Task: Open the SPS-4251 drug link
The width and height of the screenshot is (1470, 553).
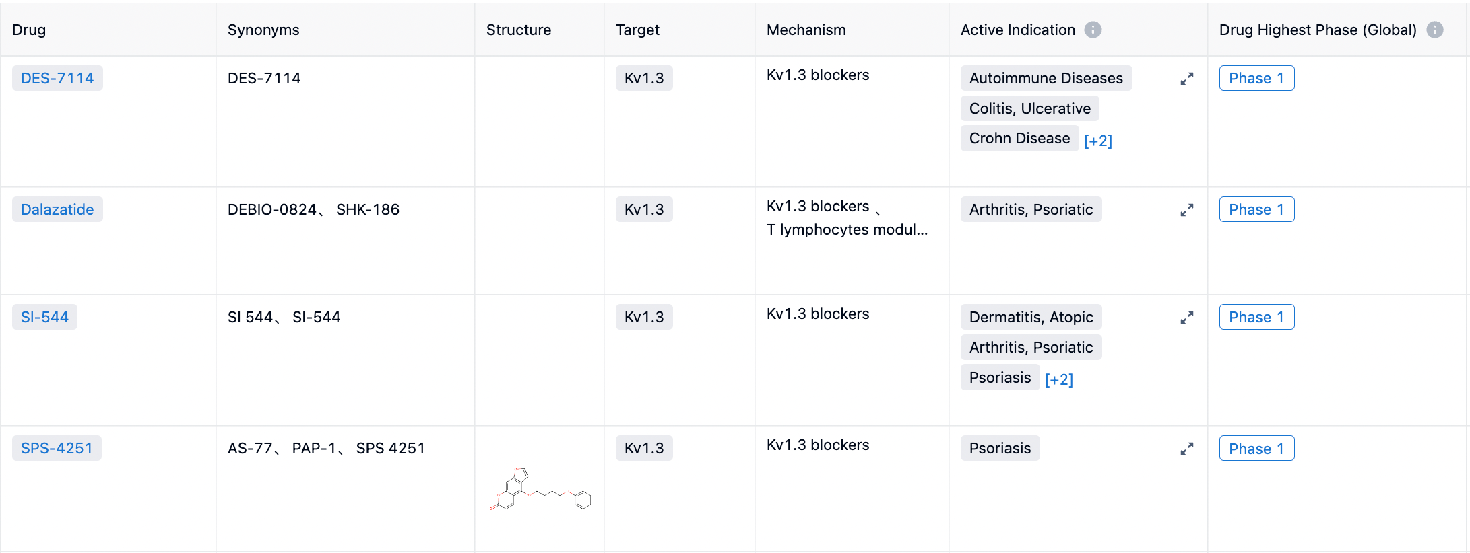Action: pyautogui.click(x=57, y=448)
